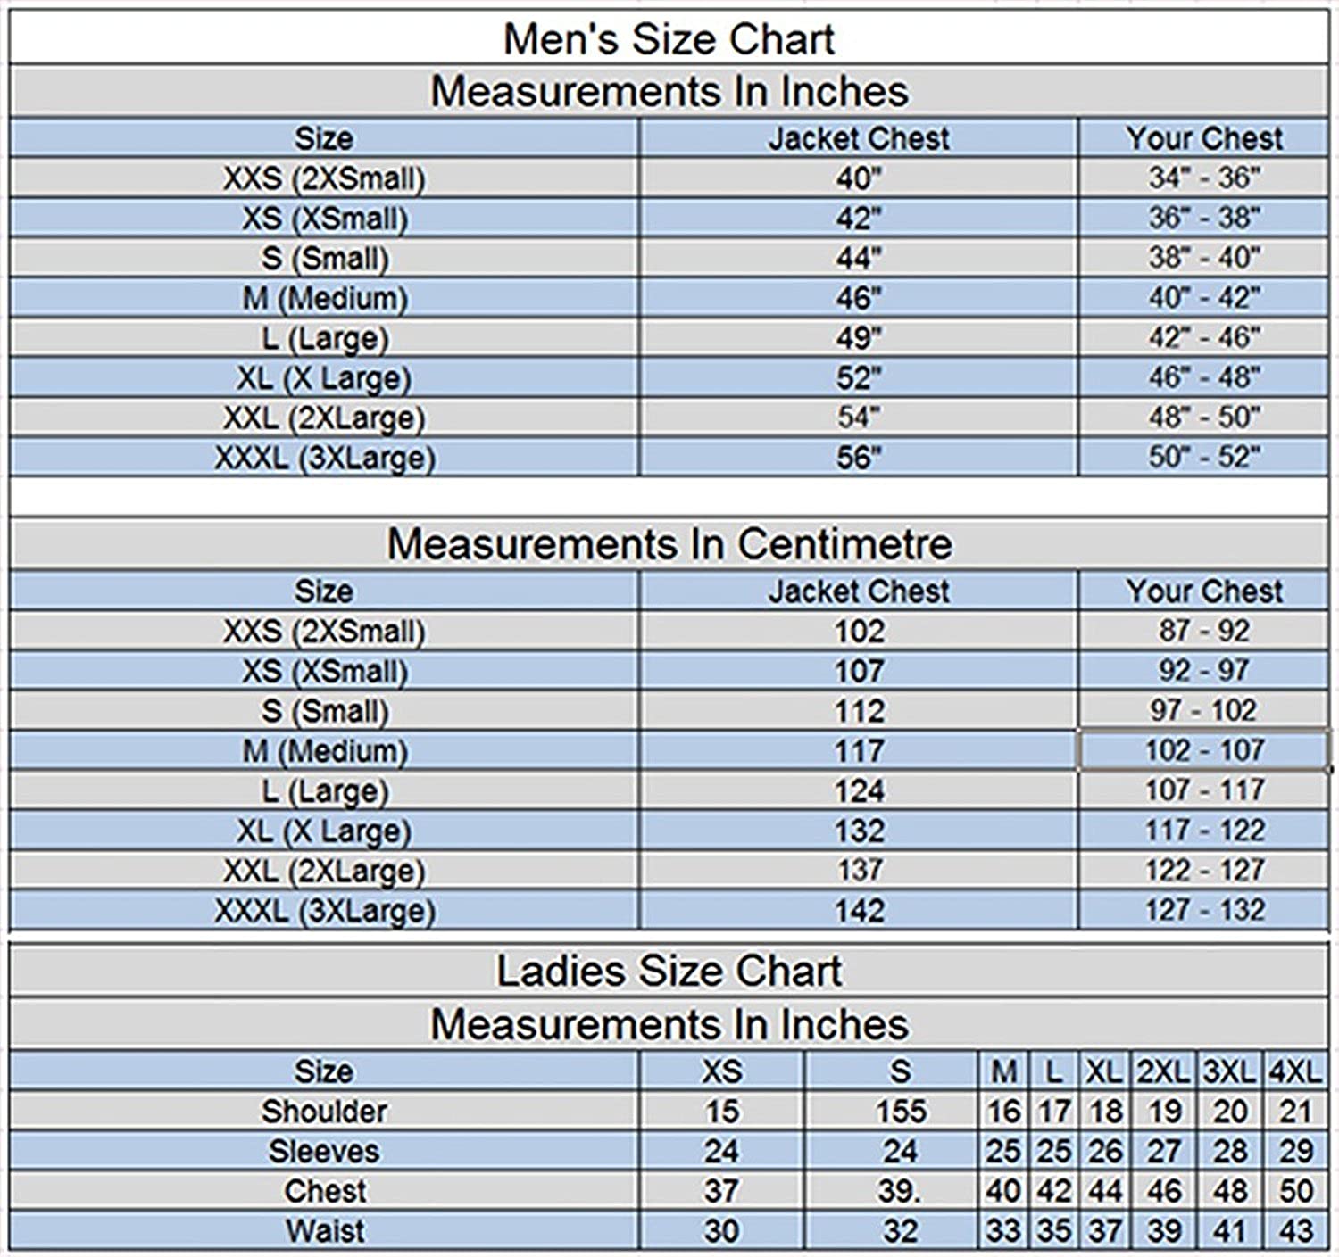Select the Waist row label
This screenshot has width=1339, height=1257.
point(324,1231)
